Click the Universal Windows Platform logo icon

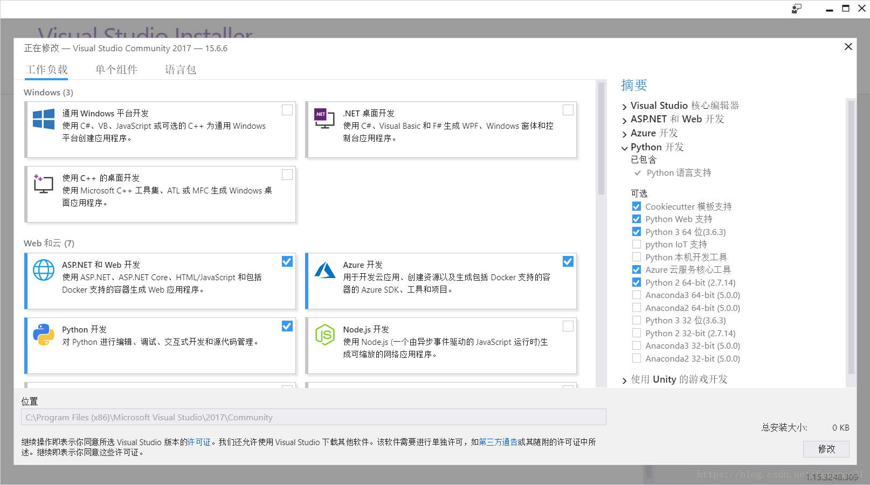[44, 119]
